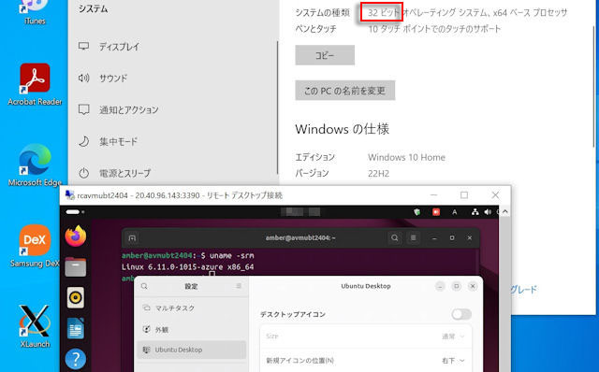Maximize the Ubuntu Settings window
This screenshot has width=599, height=372.
coord(457,286)
